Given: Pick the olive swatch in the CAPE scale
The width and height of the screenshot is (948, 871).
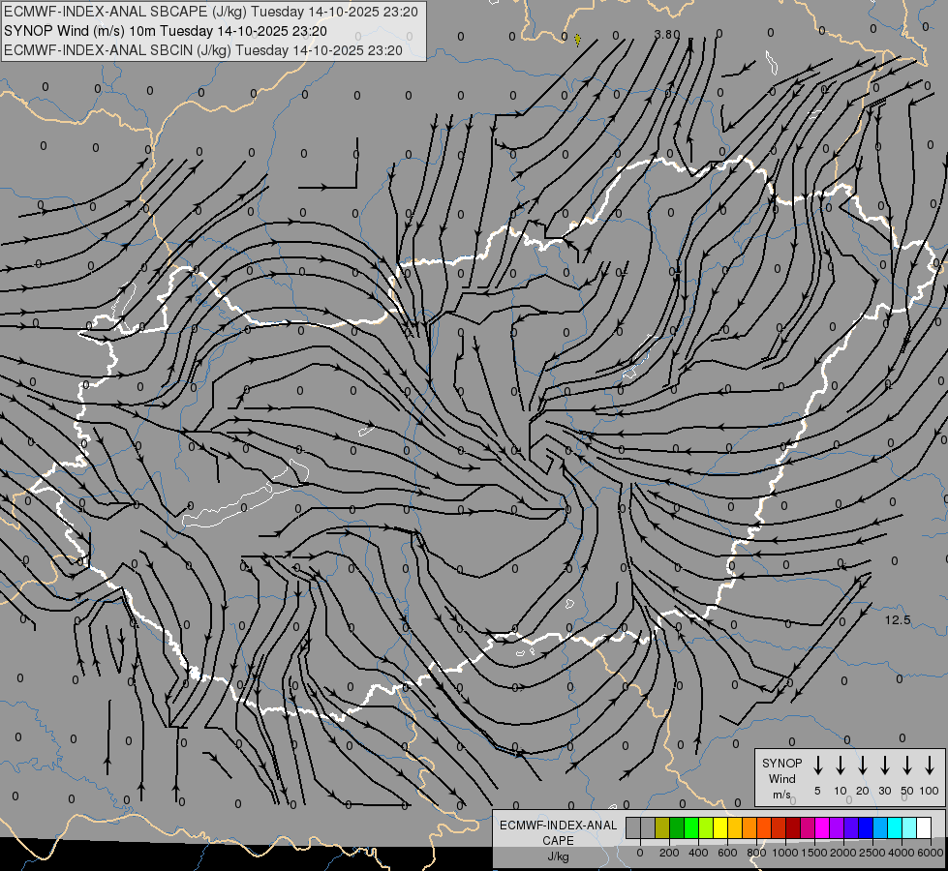Looking at the screenshot, I should (x=662, y=827).
